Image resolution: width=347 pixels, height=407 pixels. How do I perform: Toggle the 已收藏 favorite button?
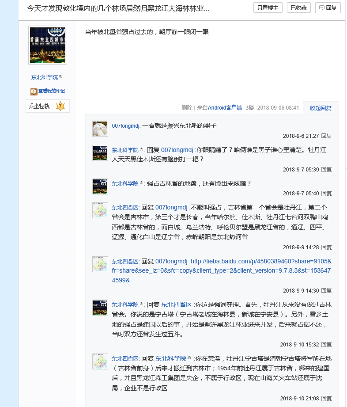click(x=299, y=8)
